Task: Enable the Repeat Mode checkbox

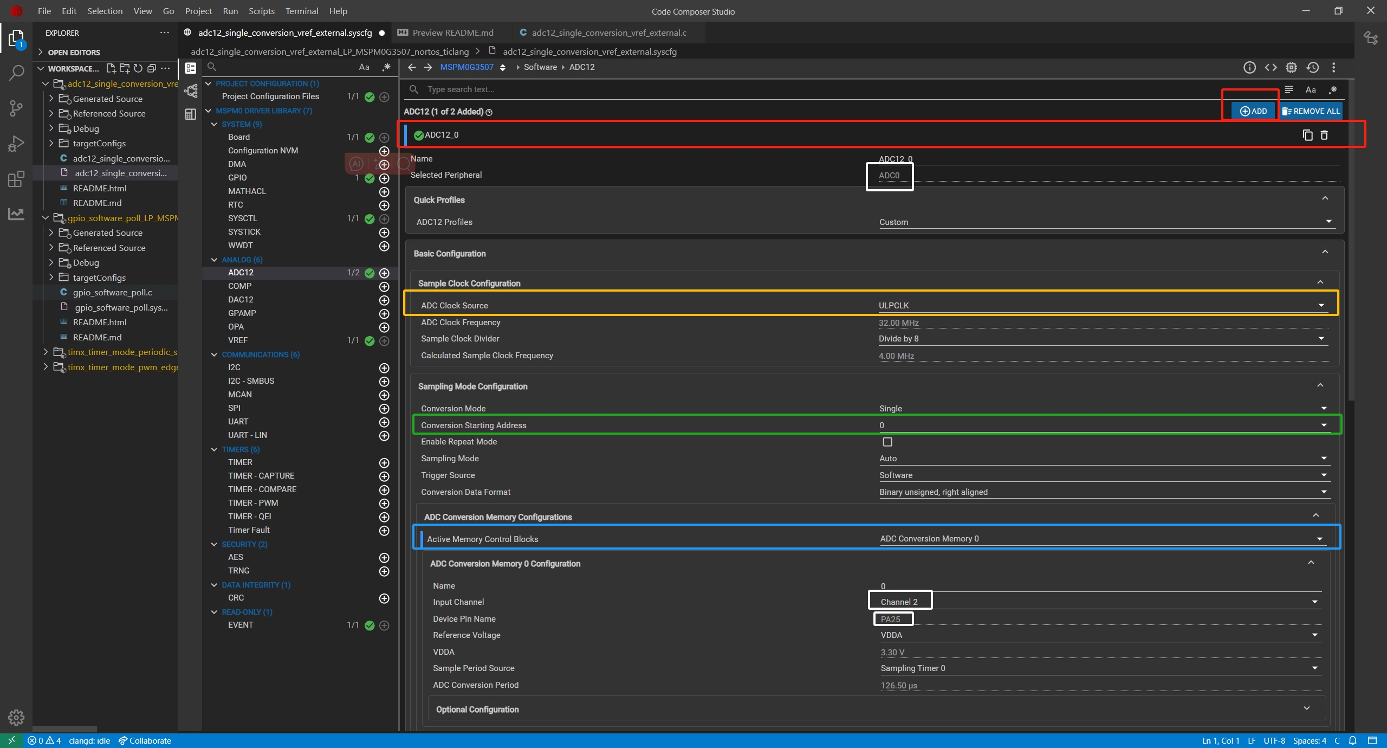Action: click(887, 442)
